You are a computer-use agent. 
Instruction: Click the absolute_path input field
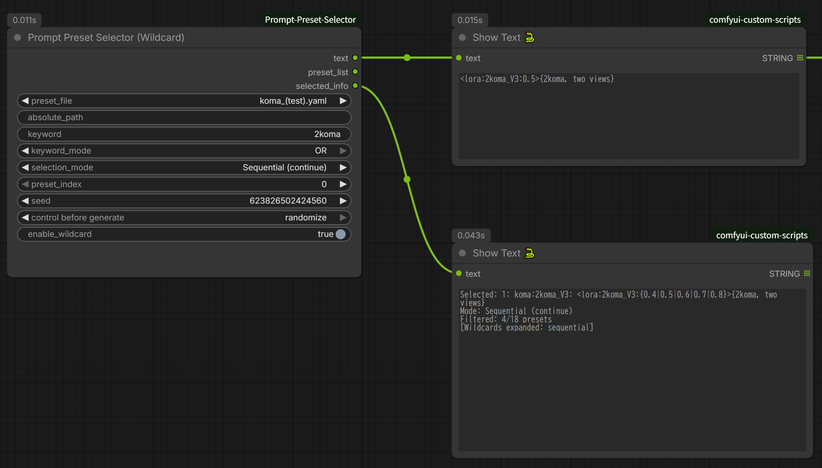184,117
